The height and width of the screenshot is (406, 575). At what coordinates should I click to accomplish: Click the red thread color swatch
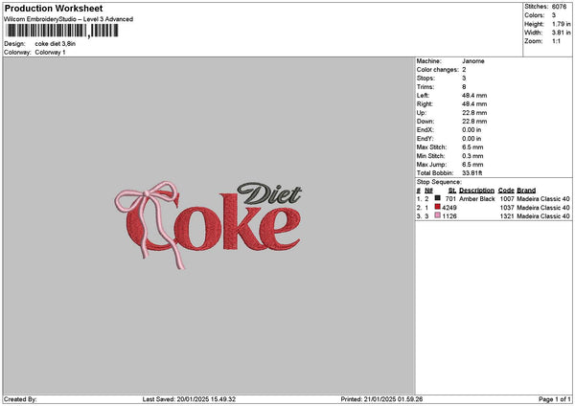[438, 207]
